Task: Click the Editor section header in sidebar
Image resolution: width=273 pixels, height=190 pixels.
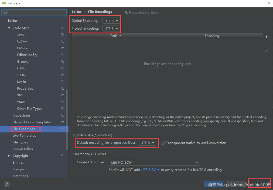Action: click(12, 20)
